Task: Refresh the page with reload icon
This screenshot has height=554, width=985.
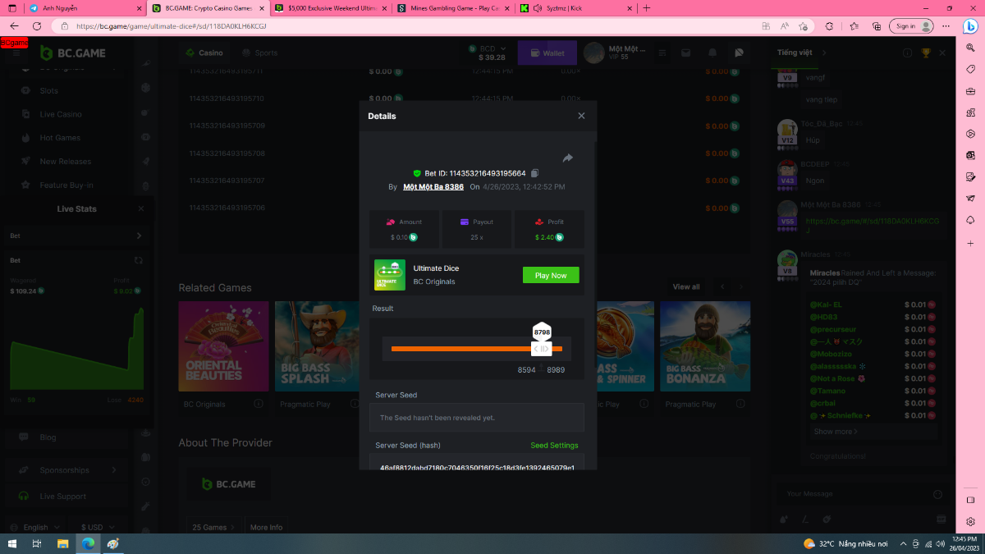Action: [36, 26]
